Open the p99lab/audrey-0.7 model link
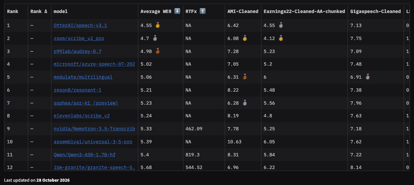 pos(77,51)
